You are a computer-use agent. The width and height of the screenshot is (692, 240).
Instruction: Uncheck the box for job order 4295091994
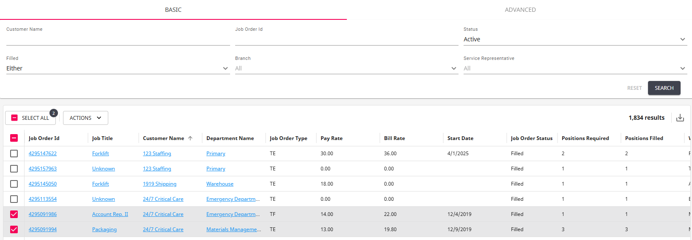(14, 229)
